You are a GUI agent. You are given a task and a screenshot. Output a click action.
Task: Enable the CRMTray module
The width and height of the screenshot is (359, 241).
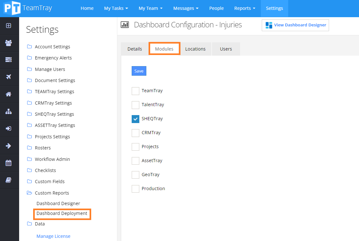[135, 133]
